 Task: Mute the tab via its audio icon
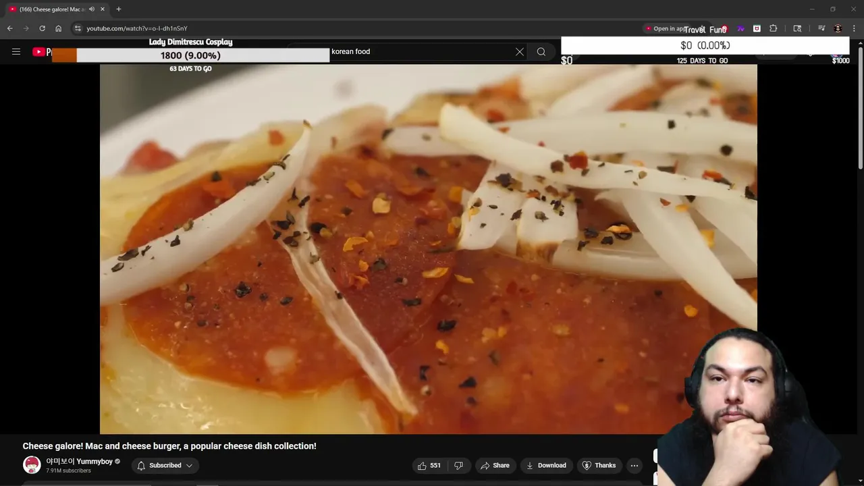(x=92, y=9)
